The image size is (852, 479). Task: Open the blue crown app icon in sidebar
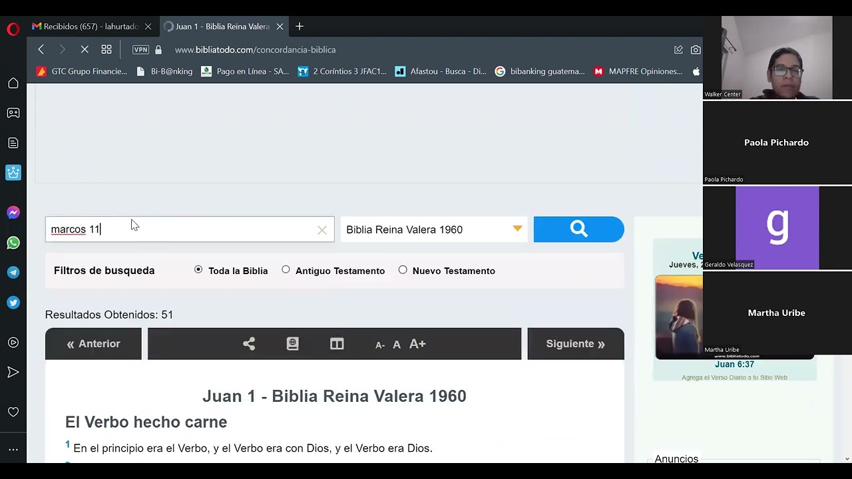pyautogui.click(x=13, y=173)
